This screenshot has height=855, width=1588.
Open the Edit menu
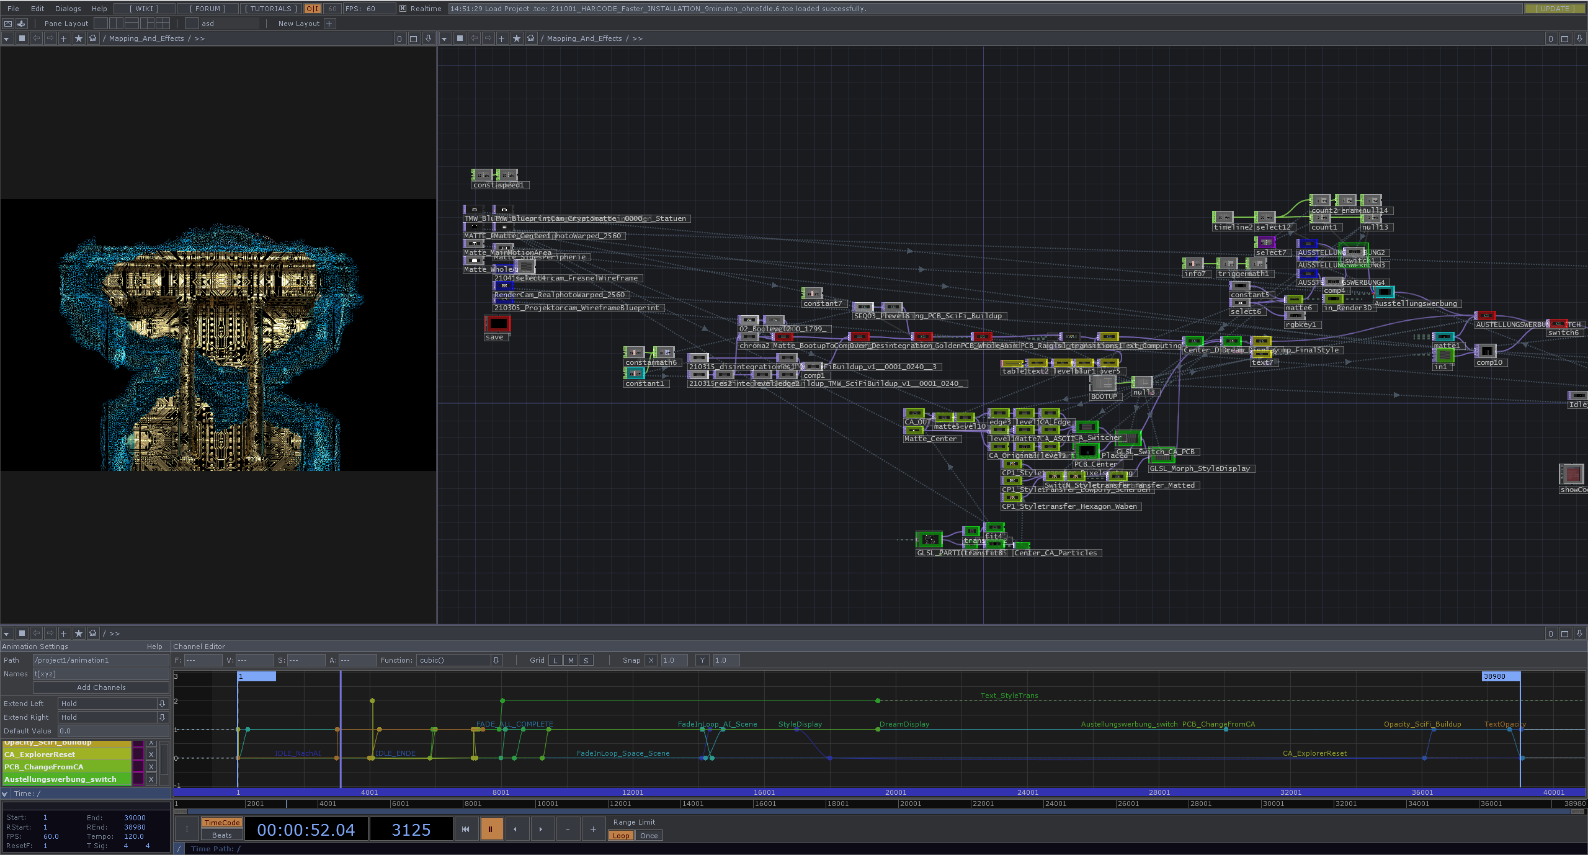tap(38, 9)
